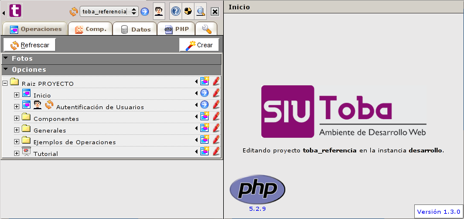Click edit pencil on Raiz PROYECTO row
Image resolution: width=464 pixels, height=219 pixels.
pyautogui.click(x=217, y=81)
